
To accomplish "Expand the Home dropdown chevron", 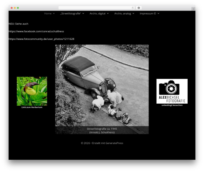I will (54, 13).
